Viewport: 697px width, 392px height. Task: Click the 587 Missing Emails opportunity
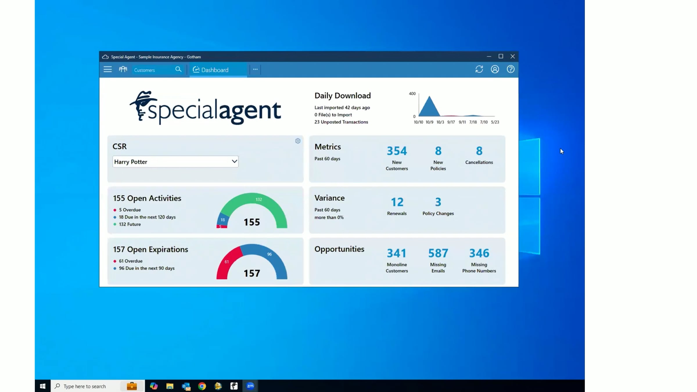[x=438, y=258]
